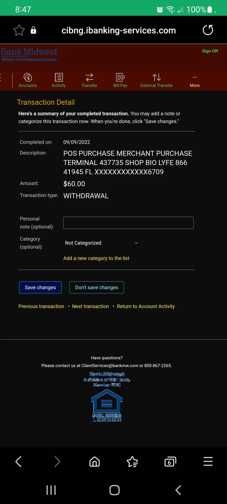Click the Don't save changes button
This screenshot has height=504, width=227.
[97, 287]
